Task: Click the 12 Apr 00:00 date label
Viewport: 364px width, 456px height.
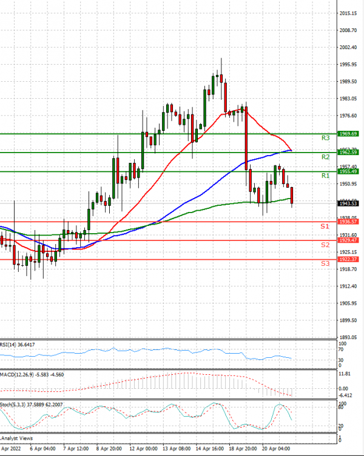Action: (143, 449)
